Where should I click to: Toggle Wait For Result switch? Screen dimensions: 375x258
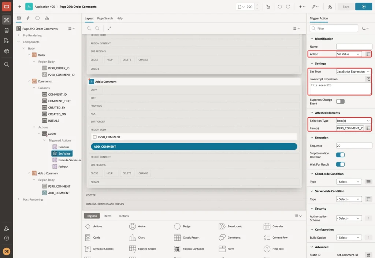[340, 164]
